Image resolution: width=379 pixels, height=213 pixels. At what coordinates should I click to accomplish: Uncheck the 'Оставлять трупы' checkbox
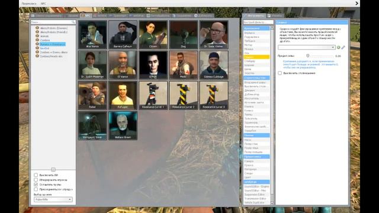(36, 184)
